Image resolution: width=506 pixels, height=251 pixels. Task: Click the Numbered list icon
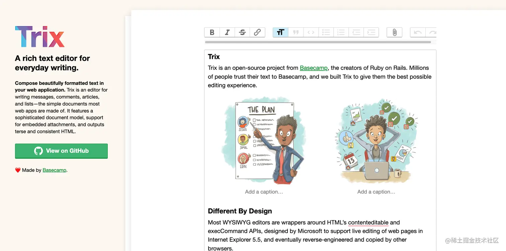(341, 32)
